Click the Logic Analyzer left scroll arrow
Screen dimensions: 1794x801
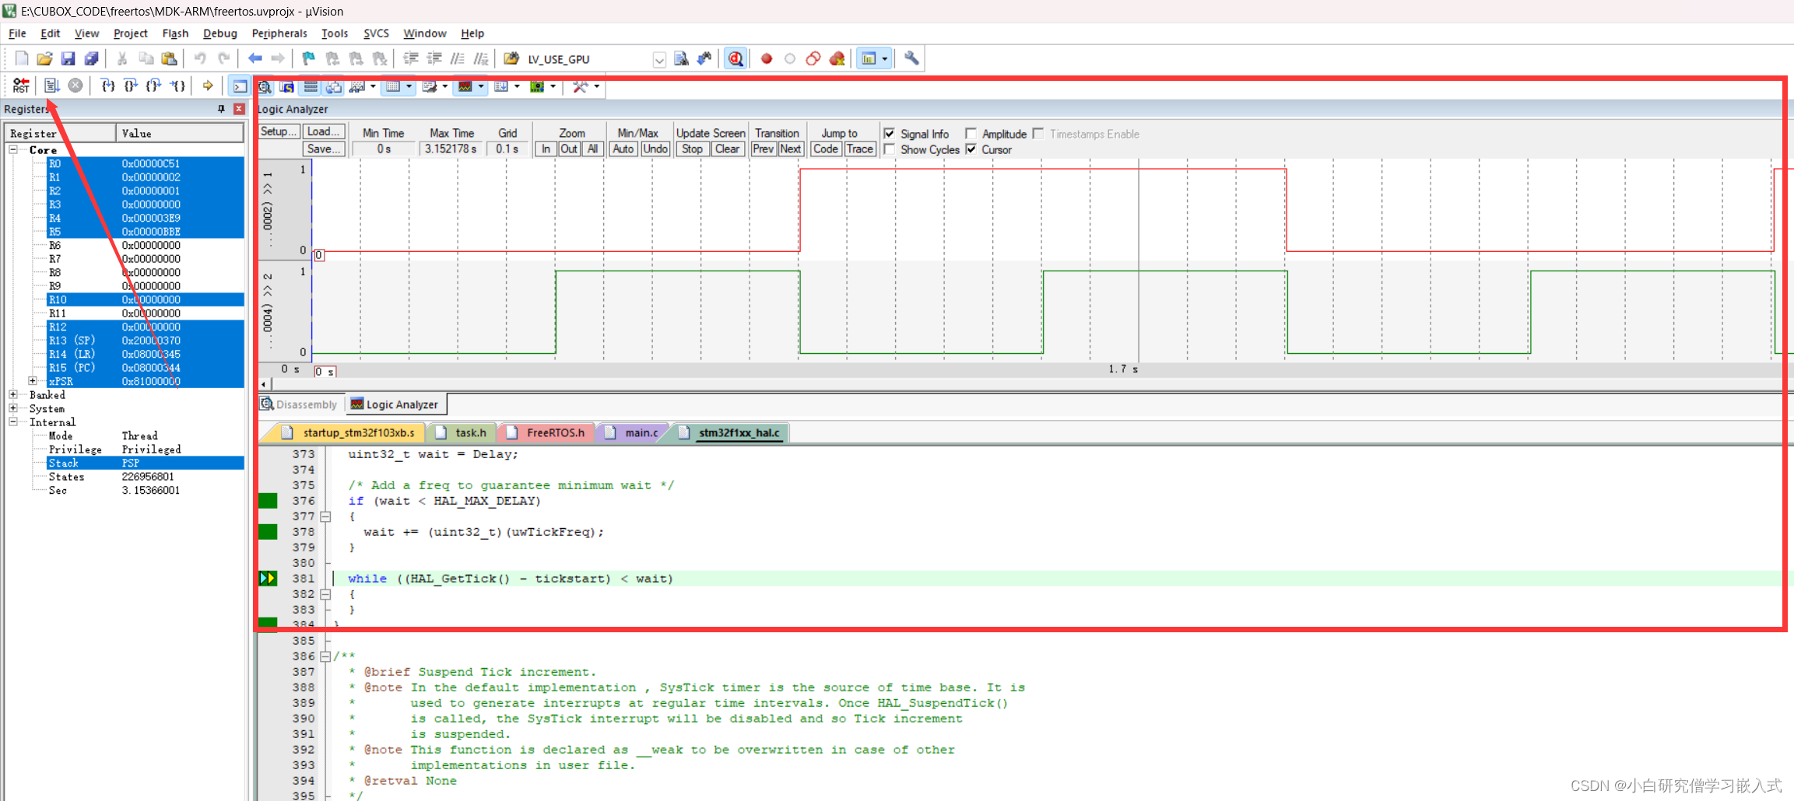[264, 384]
